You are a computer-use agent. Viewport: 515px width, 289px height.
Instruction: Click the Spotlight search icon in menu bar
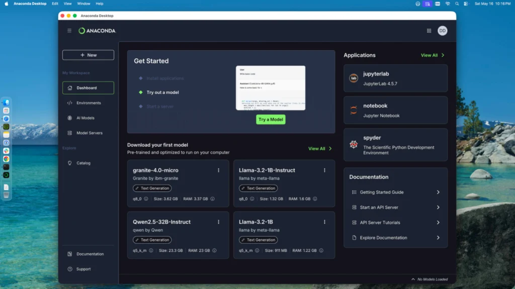point(457,4)
